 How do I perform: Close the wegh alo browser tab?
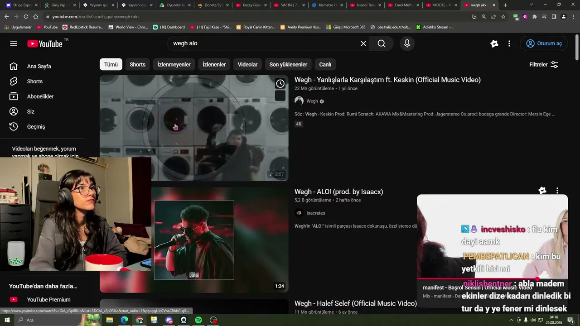coord(494,5)
